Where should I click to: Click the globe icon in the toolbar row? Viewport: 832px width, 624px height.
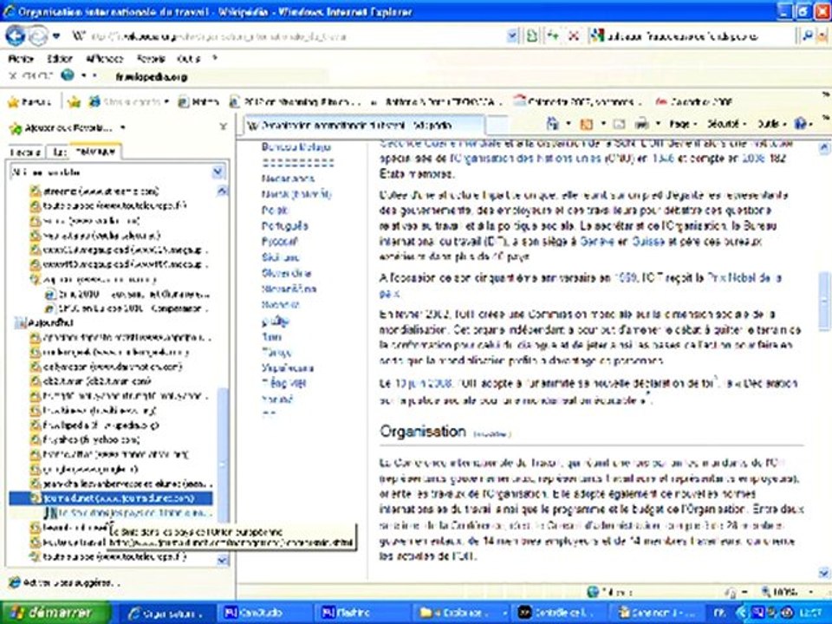[x=68, y=75]
